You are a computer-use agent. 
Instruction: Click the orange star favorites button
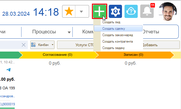coord(69,11)
